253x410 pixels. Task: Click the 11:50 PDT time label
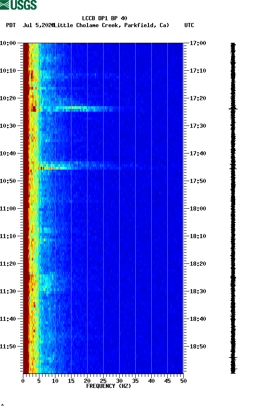point(8,347)
